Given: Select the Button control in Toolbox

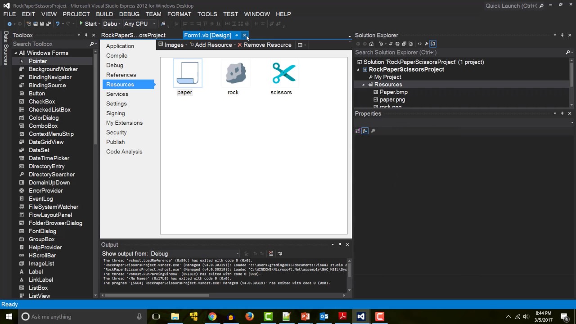Looking at the screenshot, I should [36, 93].
